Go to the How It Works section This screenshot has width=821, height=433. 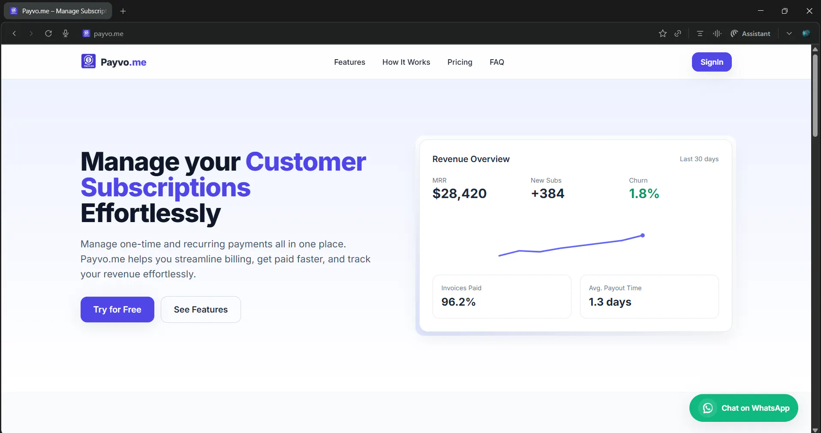[x=406, y=62]
